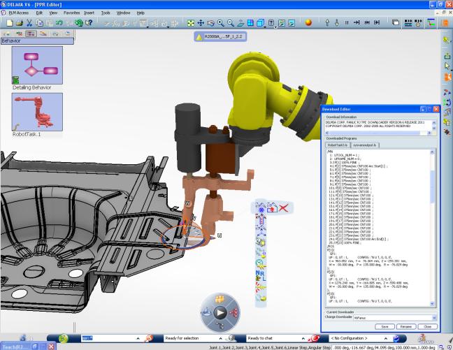This screenshot has width=453, height=350.
Task: Select the Rotate view icon
Action: click(211, 23)
